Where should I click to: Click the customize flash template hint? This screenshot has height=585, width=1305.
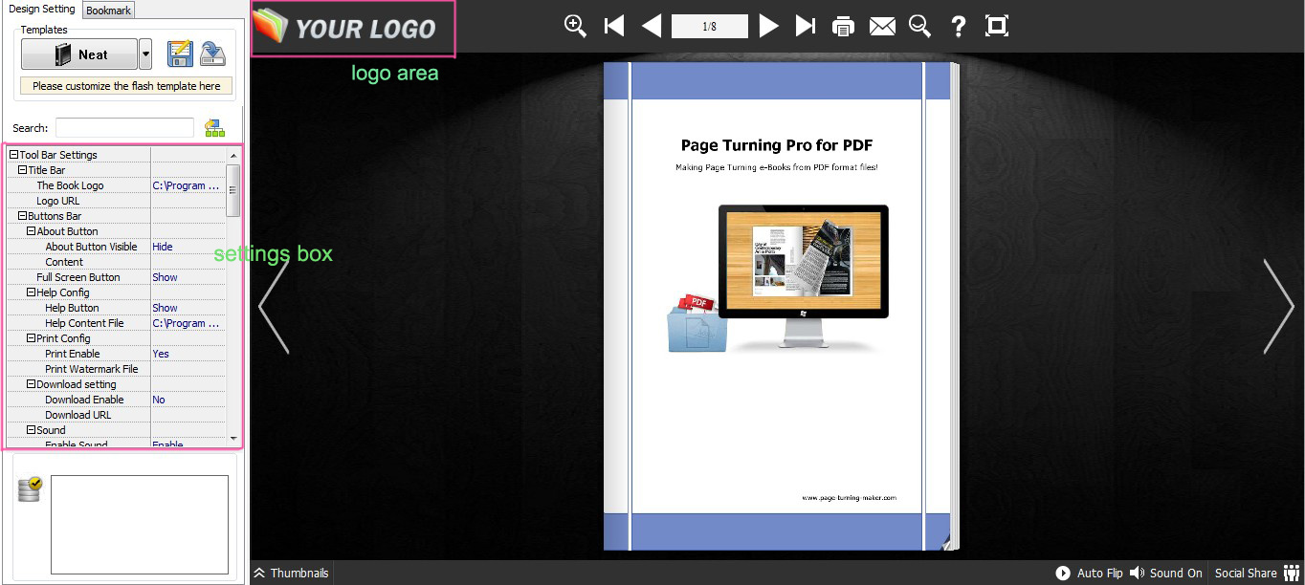pyautogui.click(x=126, y=86)
